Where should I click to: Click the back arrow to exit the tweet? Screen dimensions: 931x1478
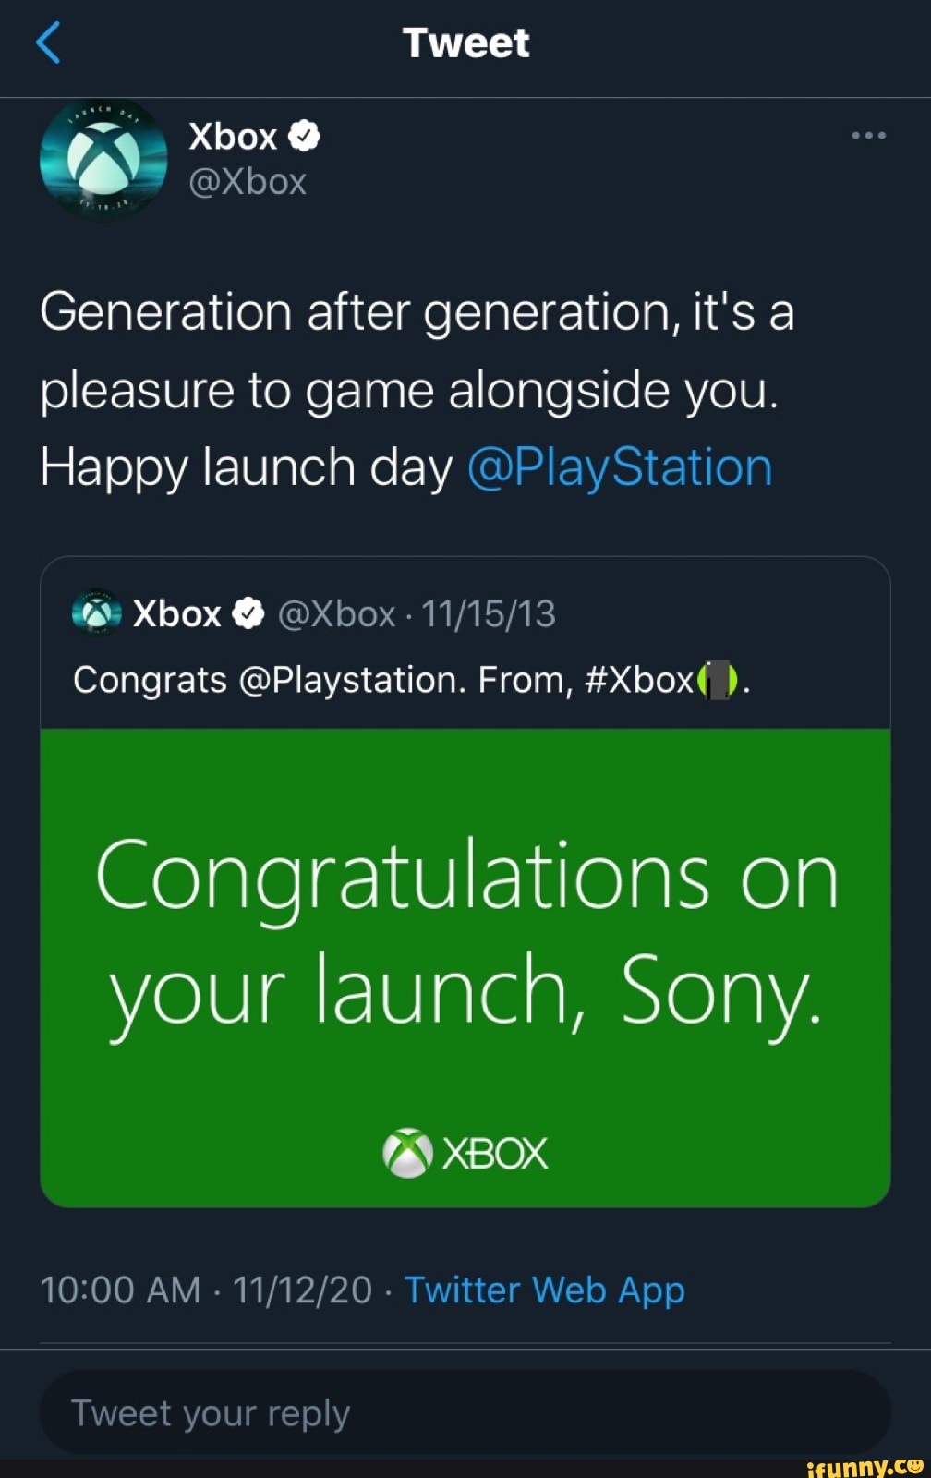(x=48, y=42)
